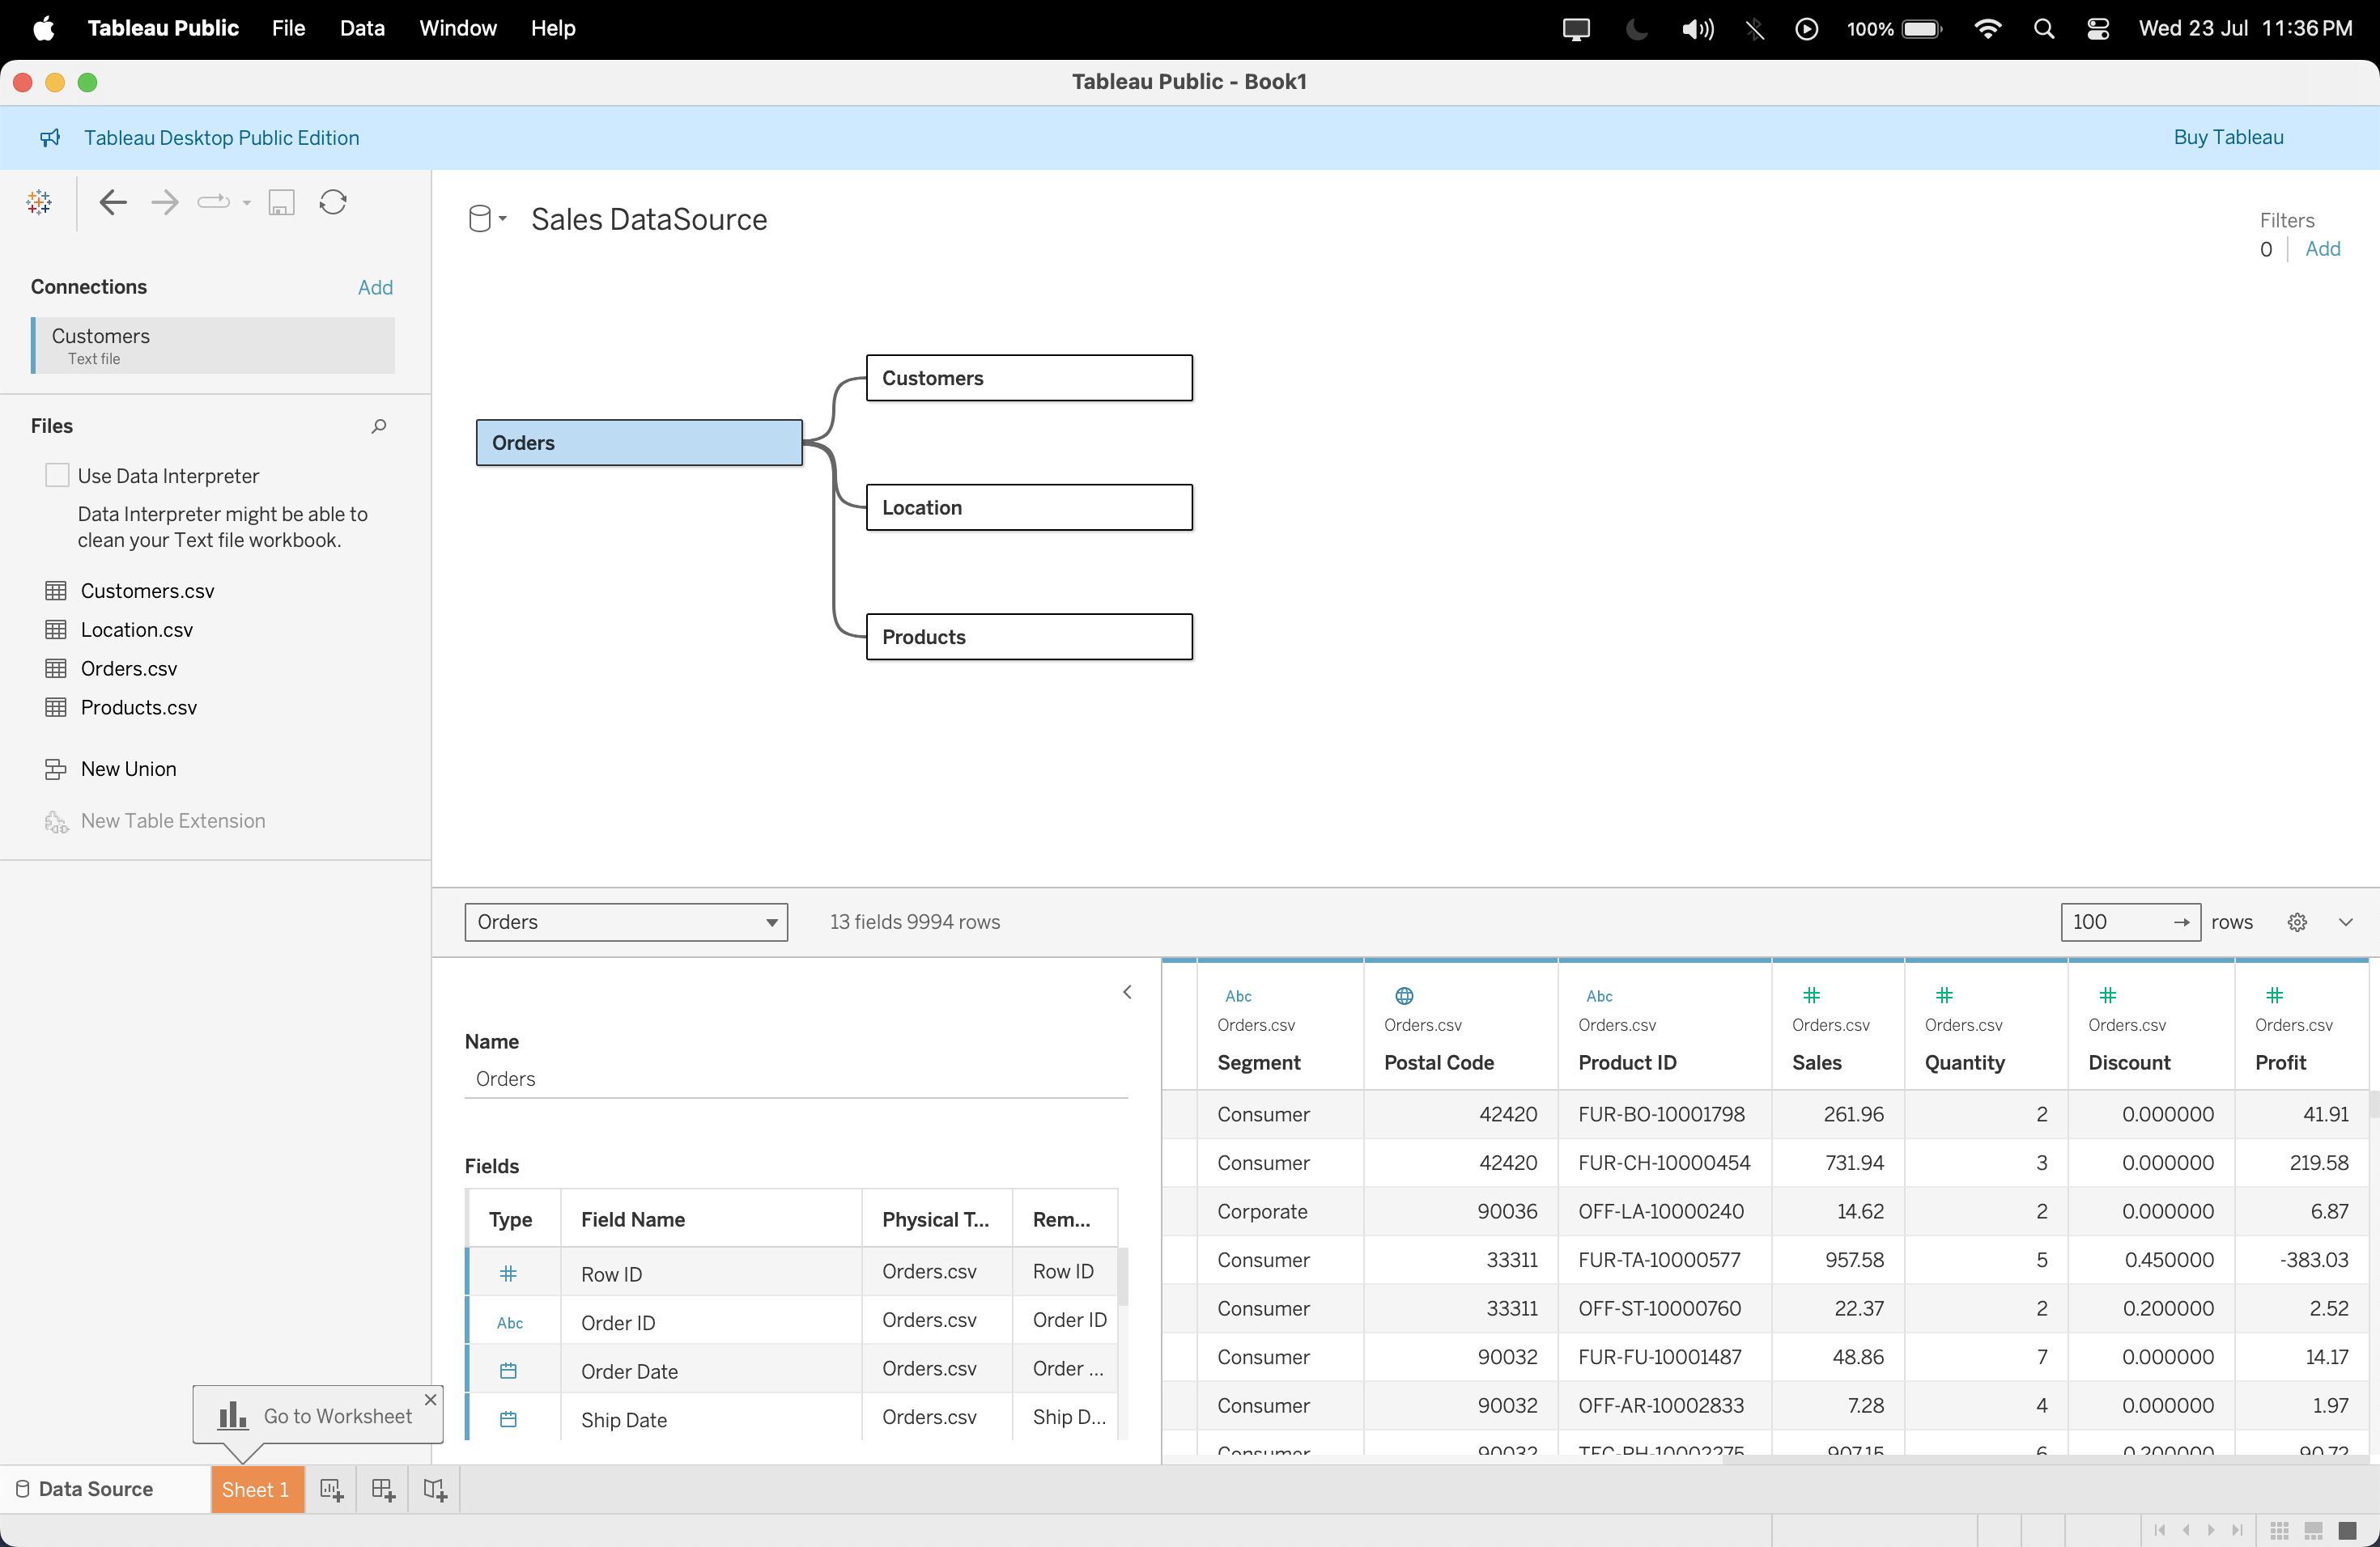The height and width of the screenshot is (1547, 2380).
Task: Click Tableau Desktop Public Edition link
Action: (221, 138)
